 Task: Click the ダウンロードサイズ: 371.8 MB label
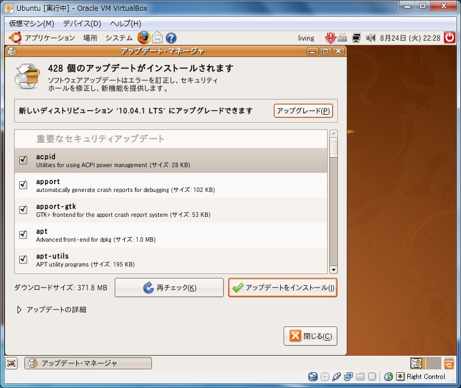pos(61,287)
